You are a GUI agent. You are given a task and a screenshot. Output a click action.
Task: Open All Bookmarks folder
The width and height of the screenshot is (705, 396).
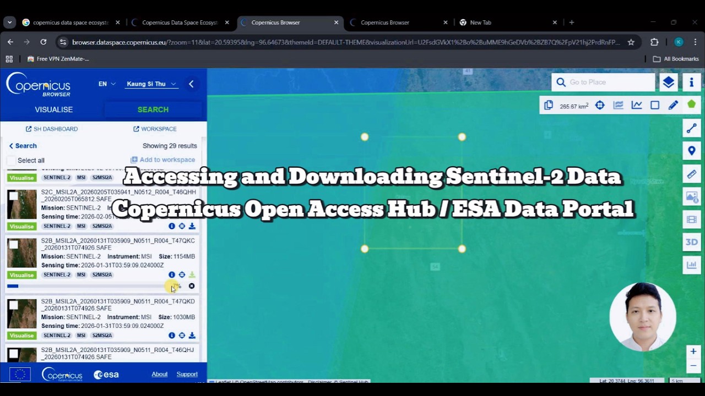676,59
